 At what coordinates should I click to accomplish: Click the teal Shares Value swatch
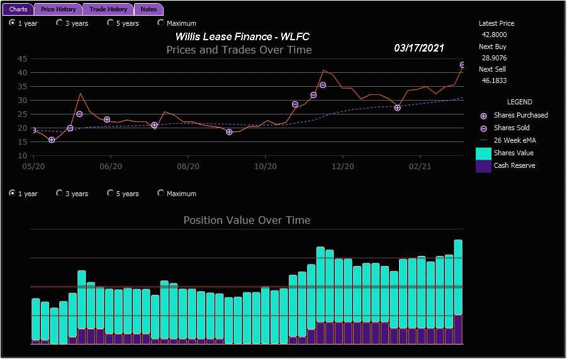coord(483,153)
